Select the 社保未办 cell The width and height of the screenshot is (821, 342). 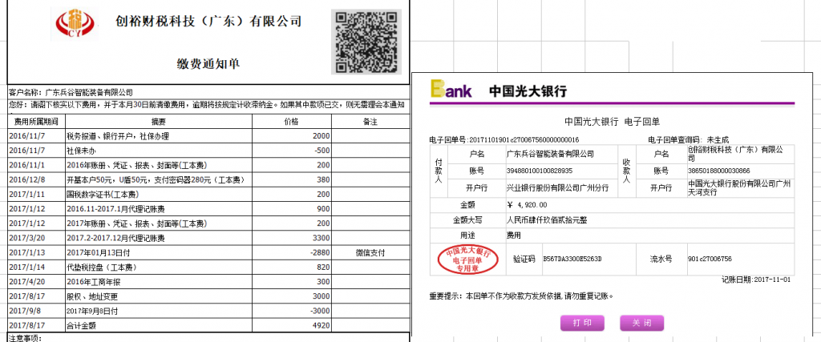159,151
